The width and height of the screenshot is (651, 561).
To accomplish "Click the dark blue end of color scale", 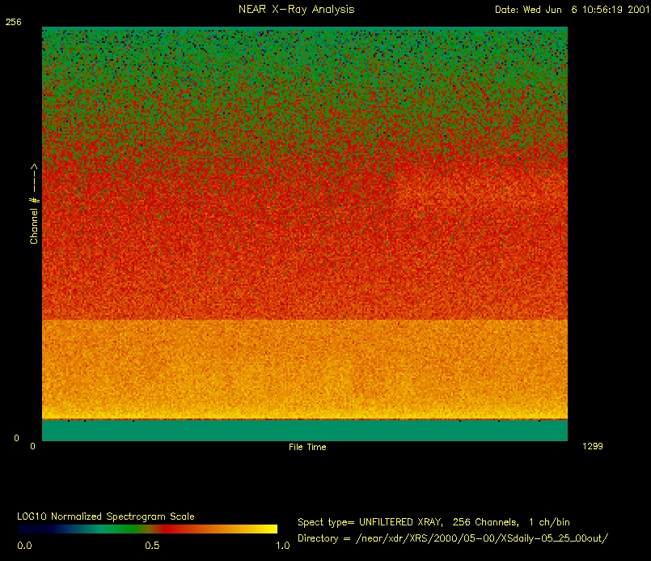I will click(28, 529).
